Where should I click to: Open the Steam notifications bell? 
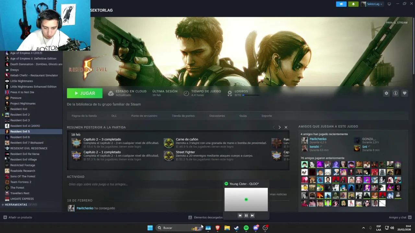(x=353, y=4)
